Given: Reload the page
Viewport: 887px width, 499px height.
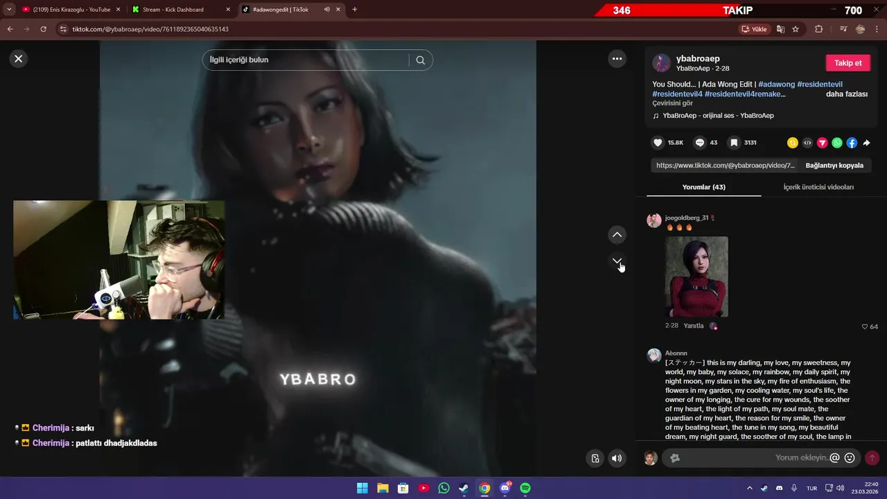Looking at the screenshot, I should pos(43,29).
